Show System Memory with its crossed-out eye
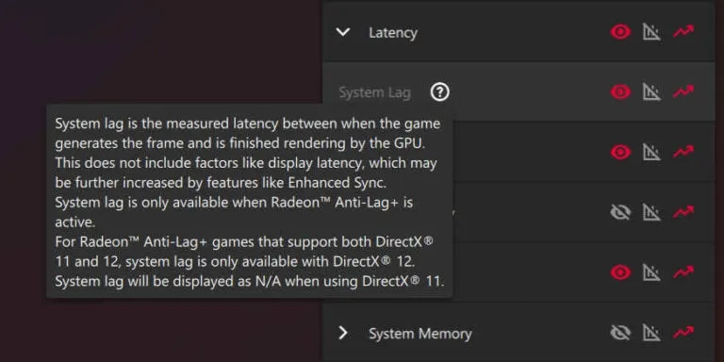The width and height of the screenshot is (724, 362). click(620, 333)
